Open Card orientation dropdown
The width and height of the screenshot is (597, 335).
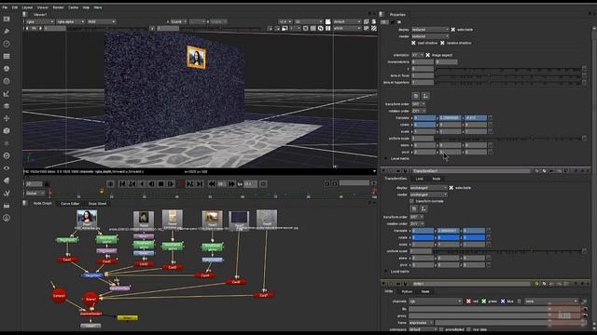click(418, 55)
